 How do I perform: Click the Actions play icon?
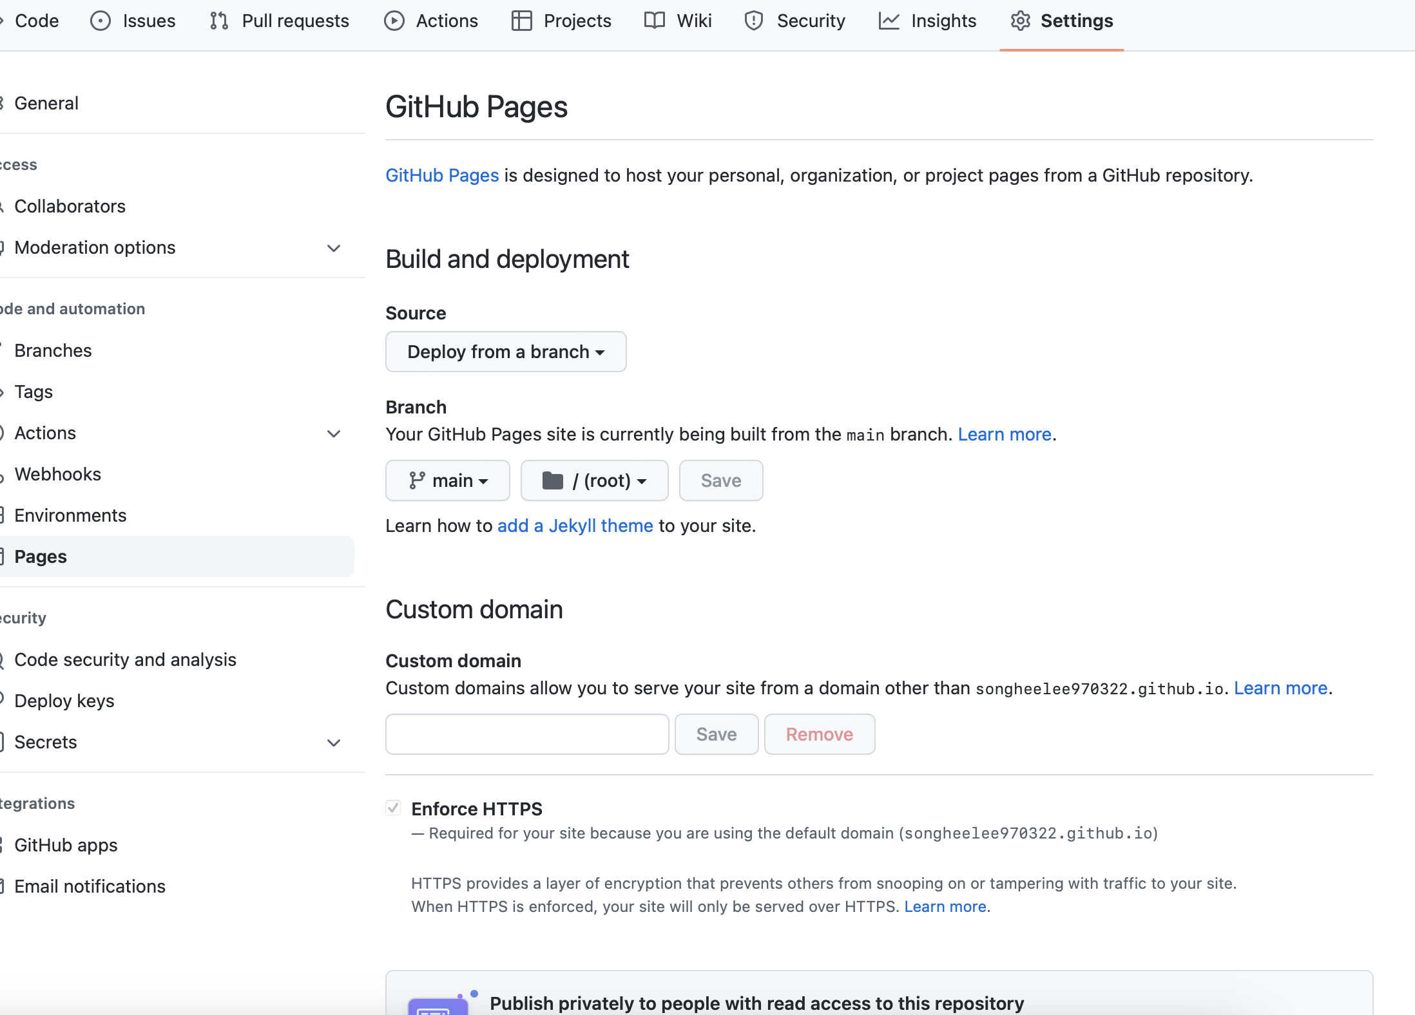tap(394, 21)
